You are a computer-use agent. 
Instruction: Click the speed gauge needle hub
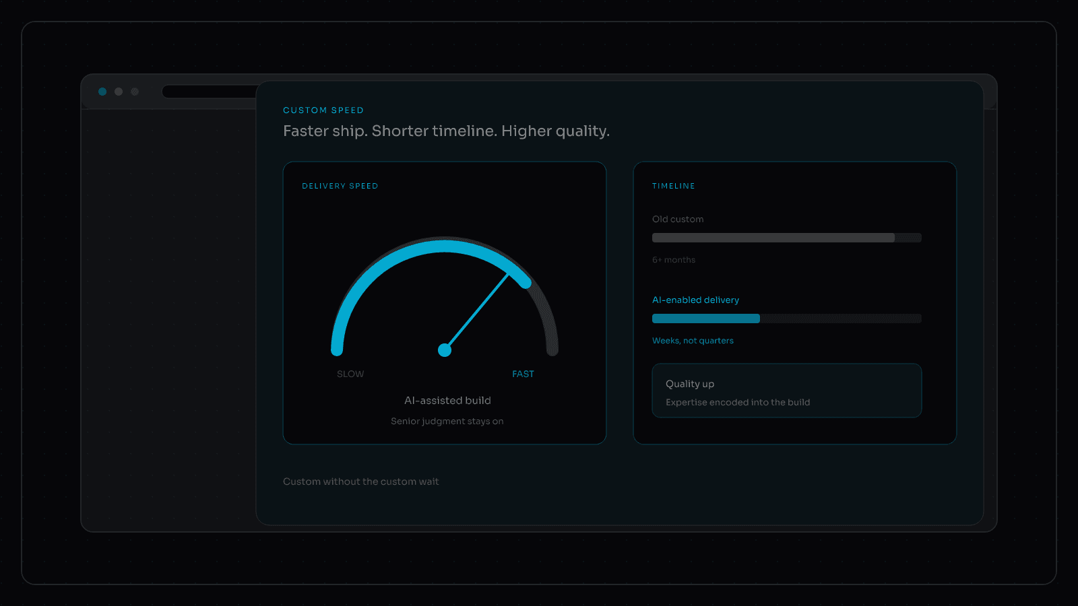click(x=445, y=350)
